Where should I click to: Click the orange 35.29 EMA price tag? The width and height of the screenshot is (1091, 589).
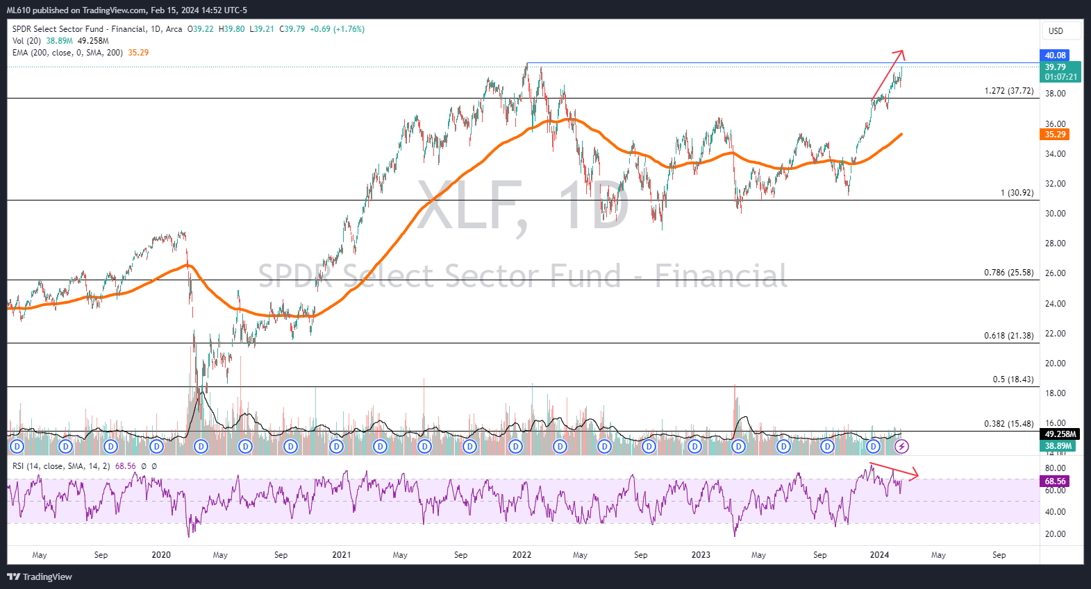(x=1054, y=135)
